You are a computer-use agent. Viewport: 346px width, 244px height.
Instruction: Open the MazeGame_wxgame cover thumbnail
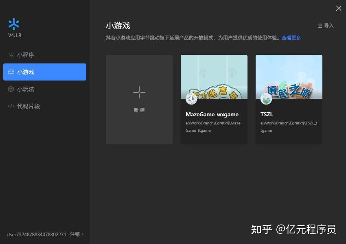(x=214, y=77)
